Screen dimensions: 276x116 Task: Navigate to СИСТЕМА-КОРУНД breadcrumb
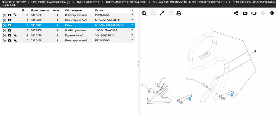pyautogui.click(x=89, y=2)
